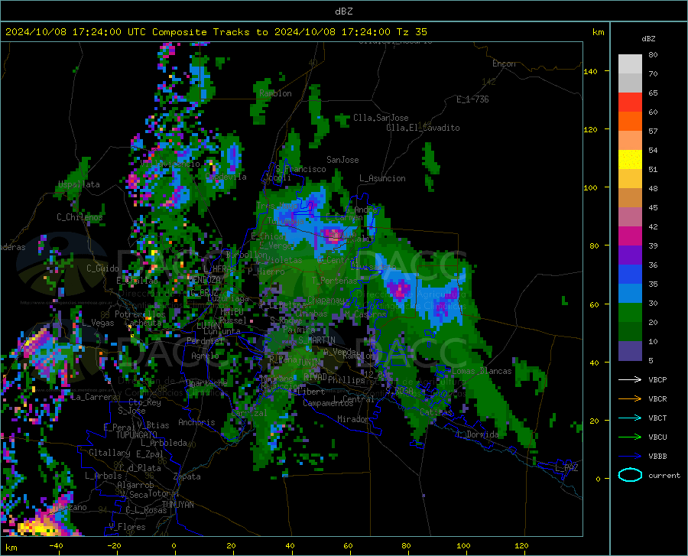Click the C_Guido map label
688x556 pixels.
(x=102, y=268)
